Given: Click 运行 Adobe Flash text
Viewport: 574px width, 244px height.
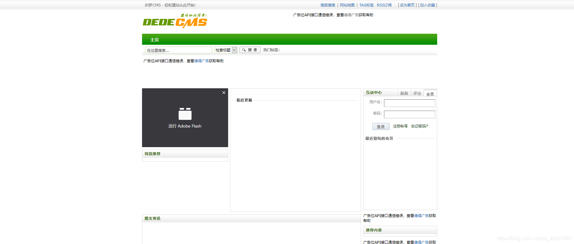Looking at the screenshot, I should pos(185,126).
